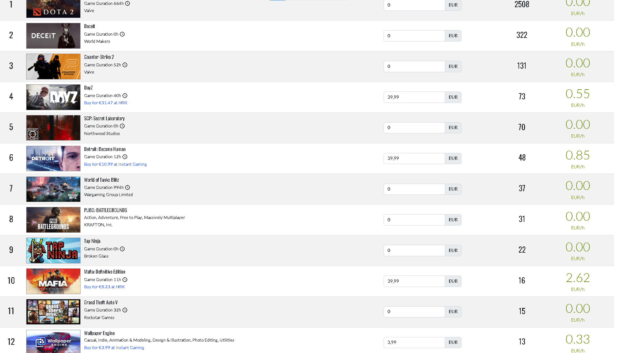This screenshot has height=353, width=617.
Task: Focus the Detroit: Become Human price input
Action: 414,159
